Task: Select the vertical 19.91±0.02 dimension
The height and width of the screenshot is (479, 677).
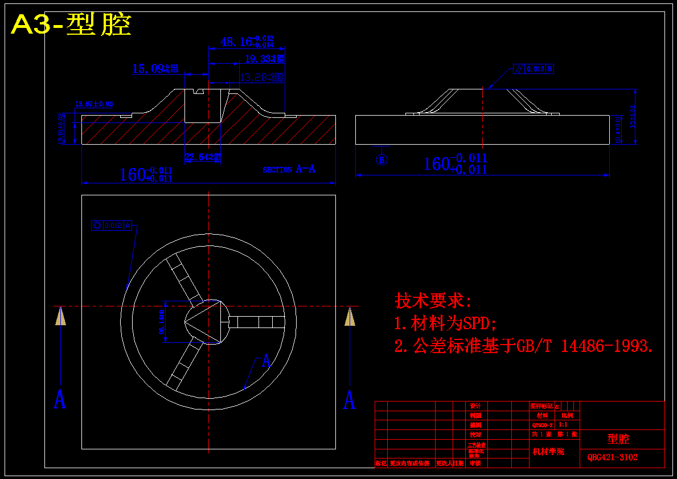Action: click(60, 129)
